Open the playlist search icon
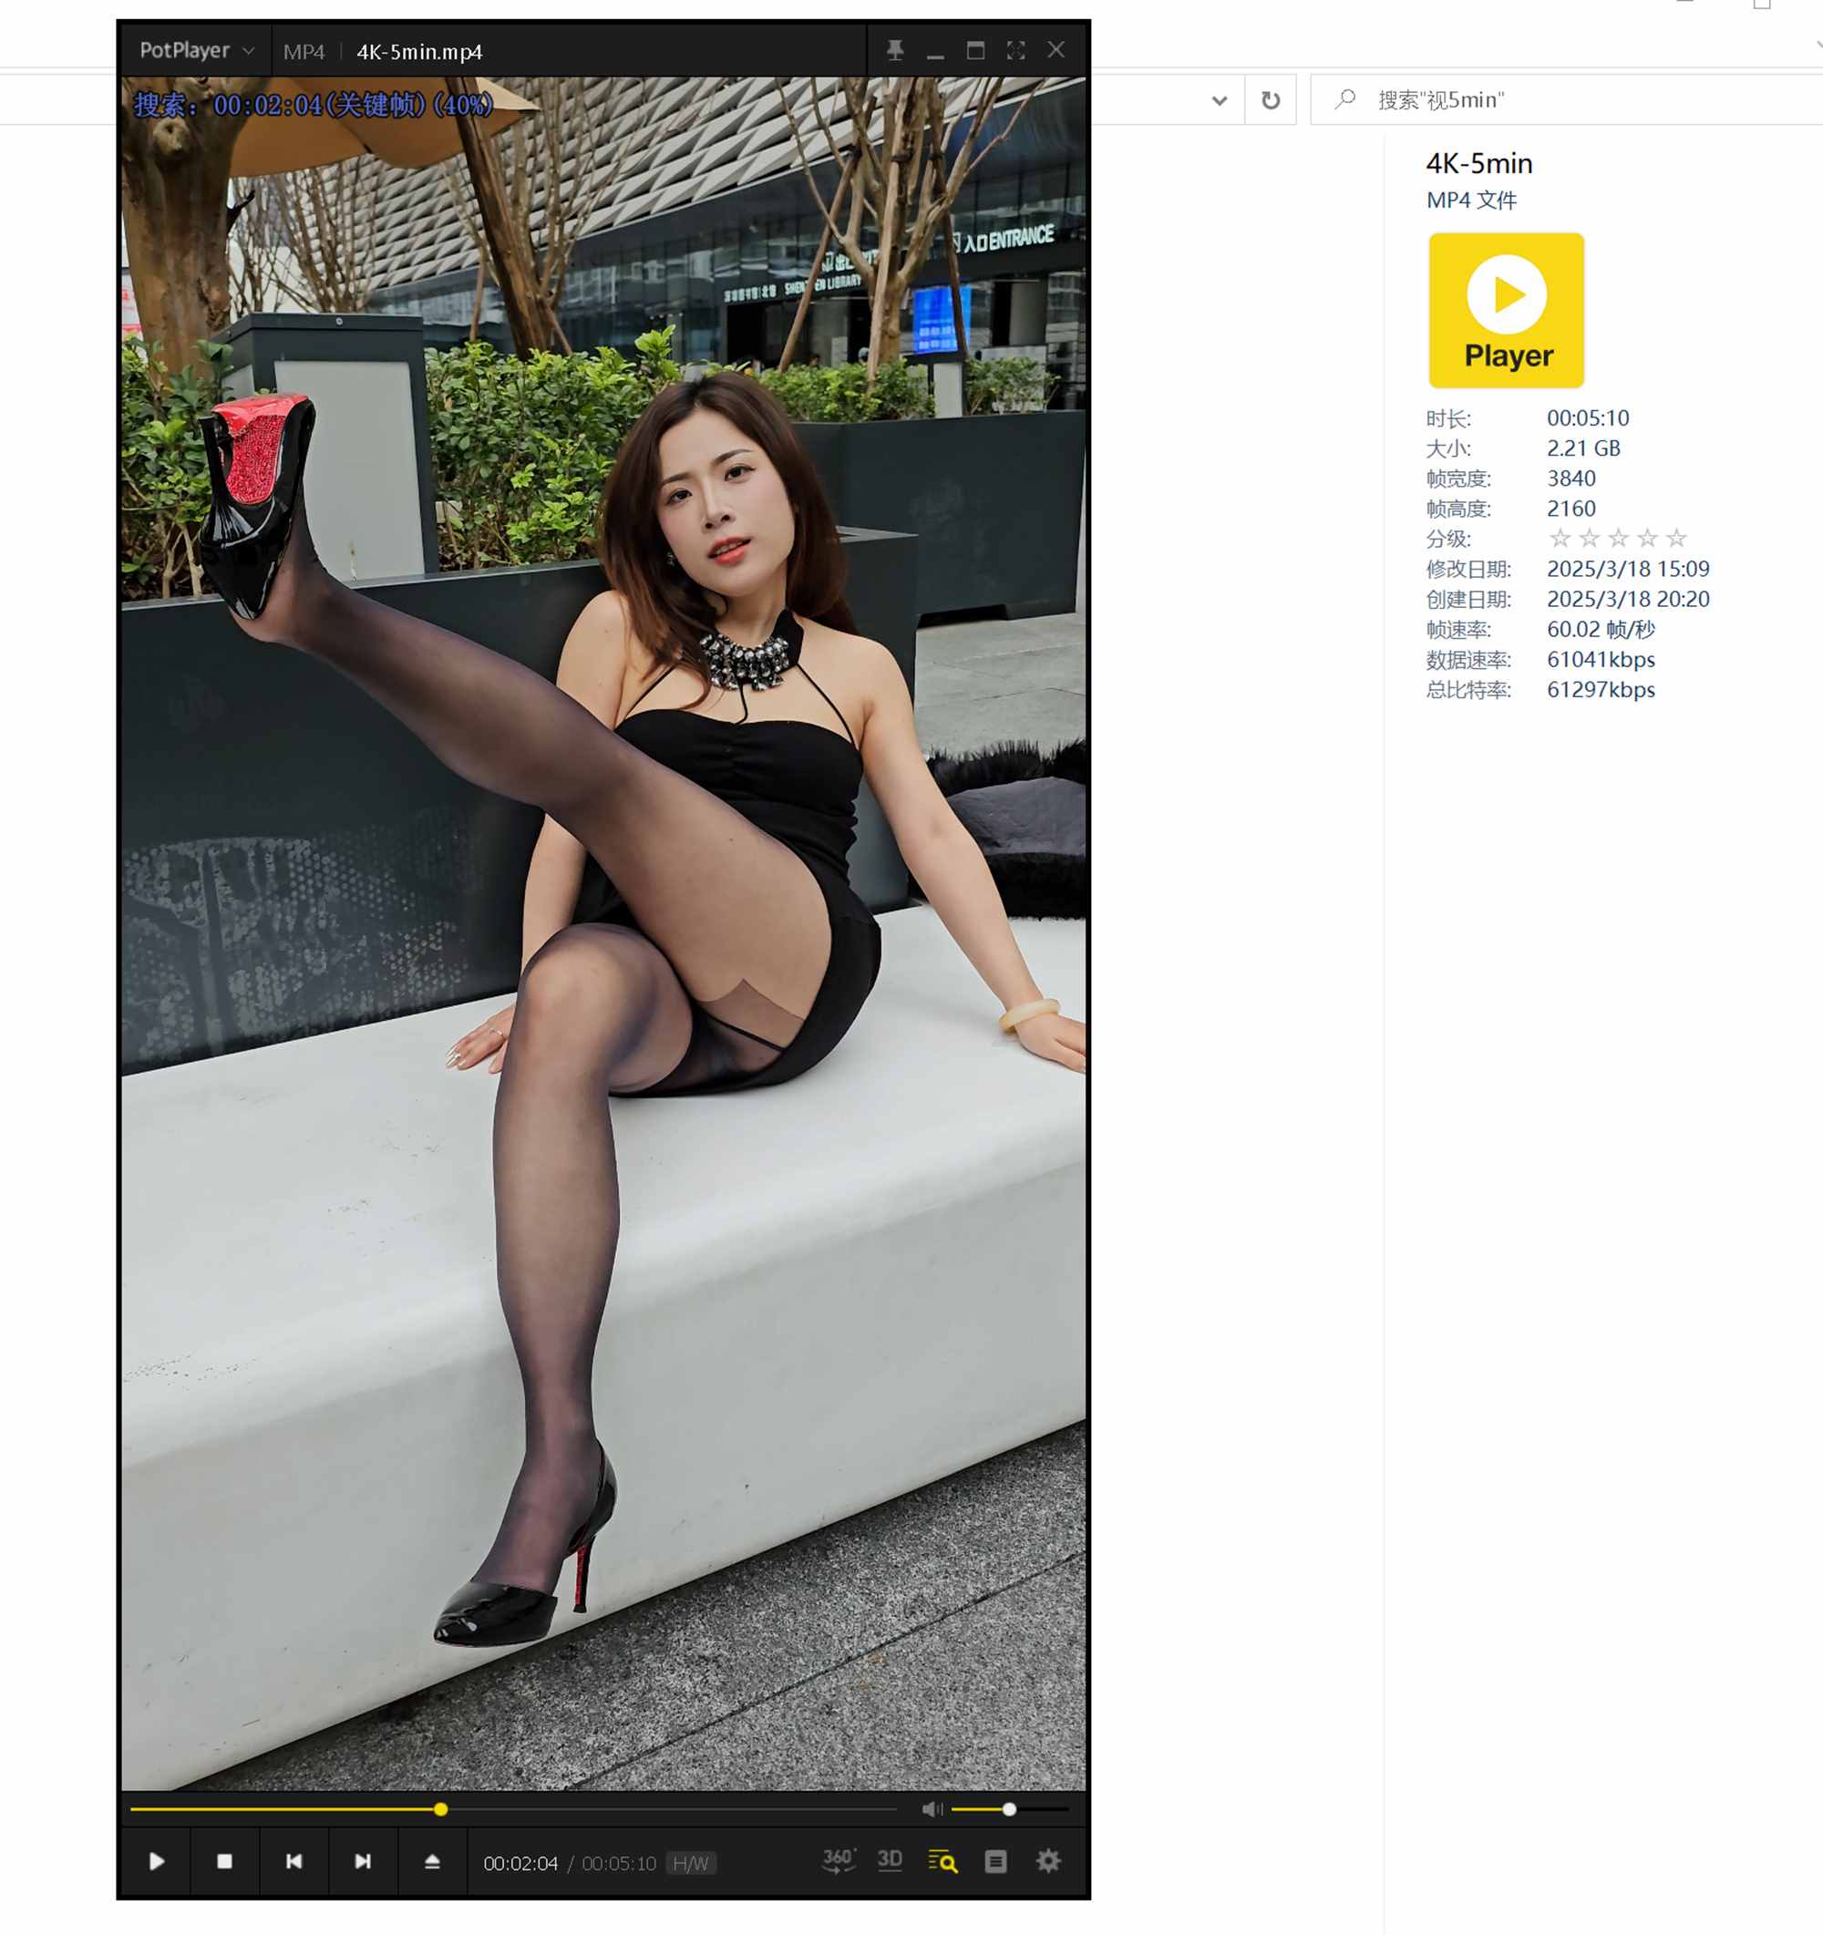Screen dimensions: 1823x1935 [942, 1861]
